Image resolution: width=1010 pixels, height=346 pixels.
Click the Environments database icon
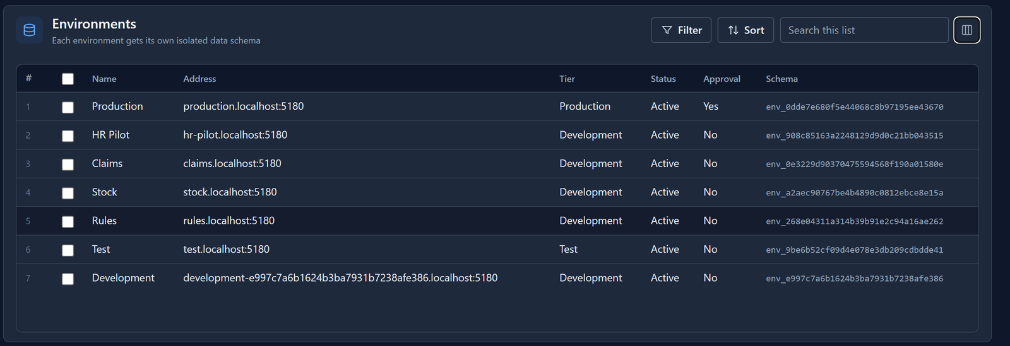[x=29, y=30]
